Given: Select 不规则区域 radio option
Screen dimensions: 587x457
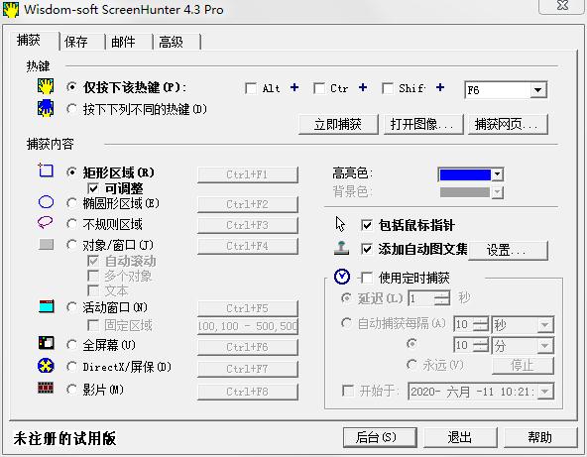Looking at the screenshot, I should [71, 224].
